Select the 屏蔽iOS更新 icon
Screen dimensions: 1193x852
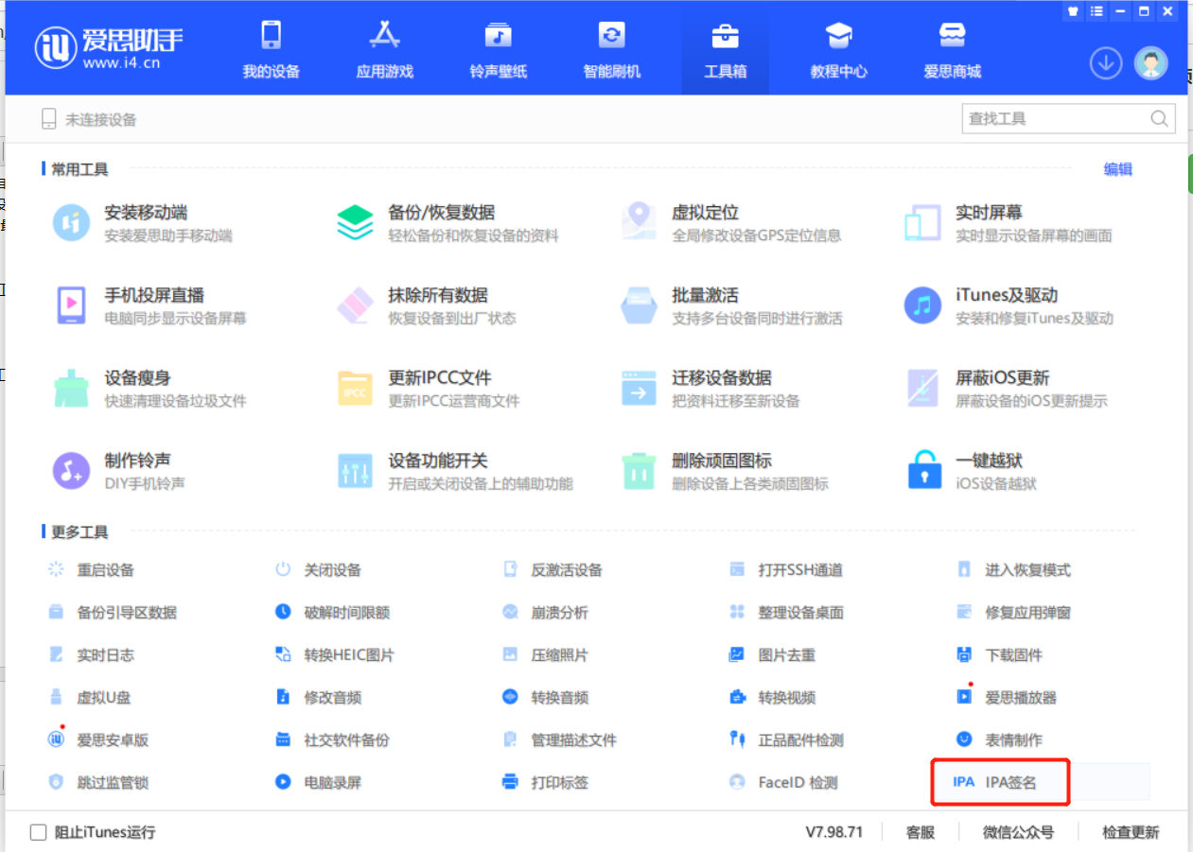[x=923, y=389]
